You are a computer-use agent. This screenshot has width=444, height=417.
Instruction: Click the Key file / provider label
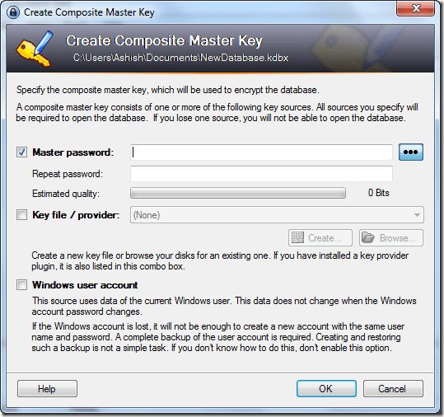click(76, 215)
